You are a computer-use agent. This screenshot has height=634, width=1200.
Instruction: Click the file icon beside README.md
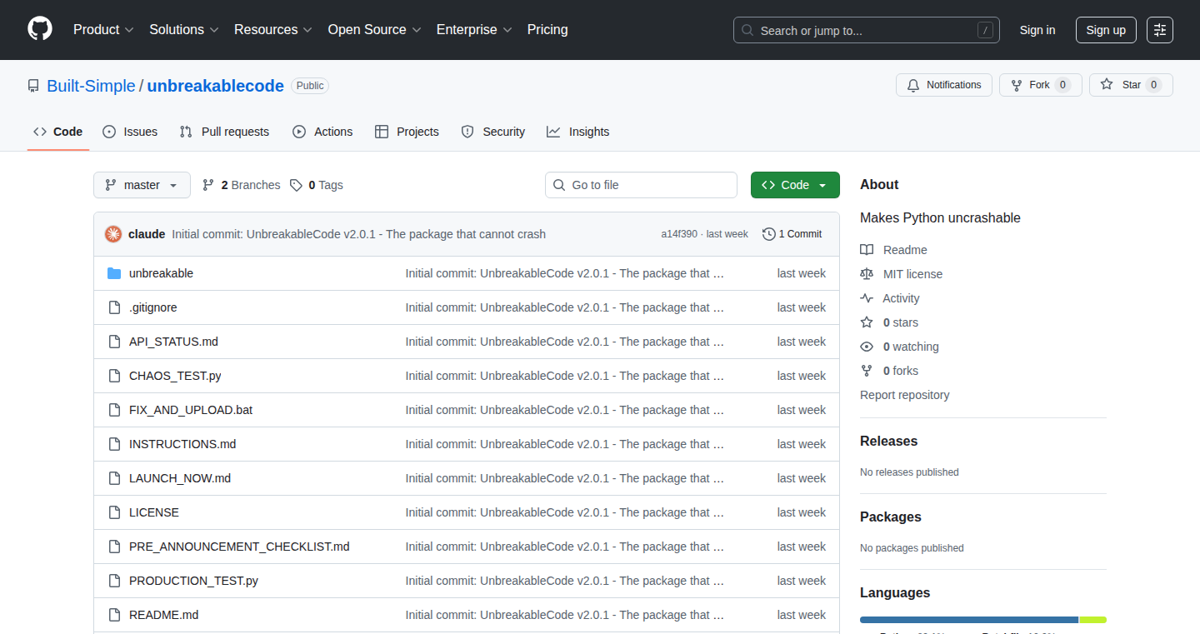[x=114, y=615]
